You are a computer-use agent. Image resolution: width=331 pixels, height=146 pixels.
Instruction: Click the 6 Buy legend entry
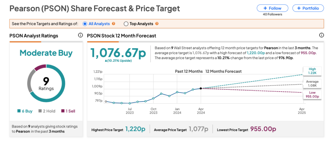coord(25,111)
